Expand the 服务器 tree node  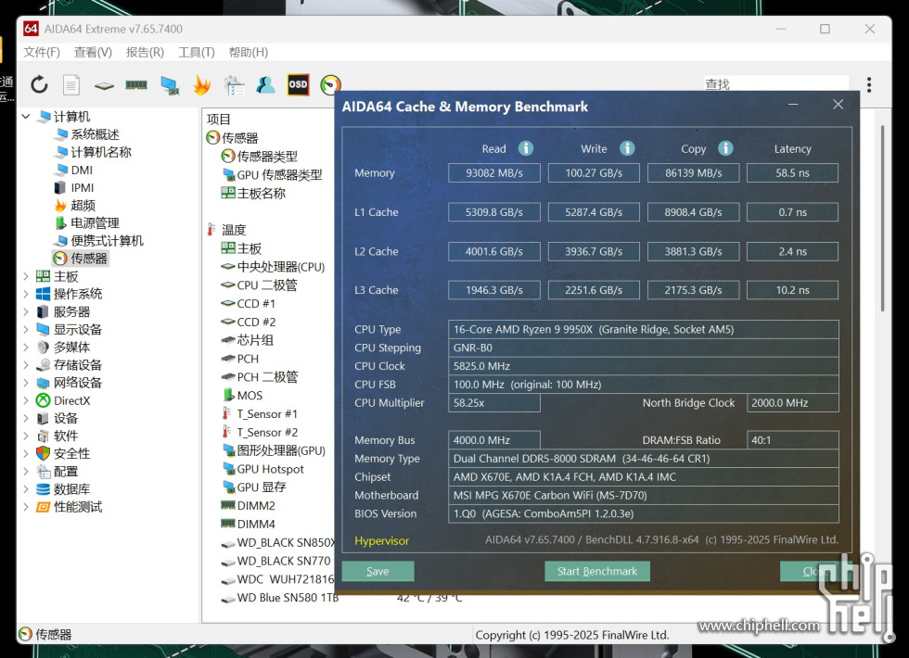tap(26, 311)
